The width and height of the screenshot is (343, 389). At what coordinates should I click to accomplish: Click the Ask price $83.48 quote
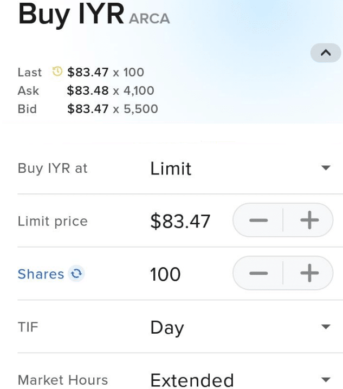88,90
